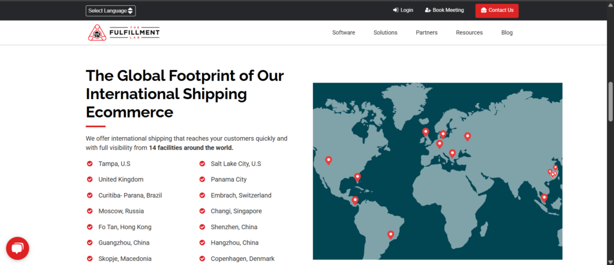Click the envelope icon in Contact Us
Image resolution: width=614 pixels, height=265 pixels.
point(484,10)
